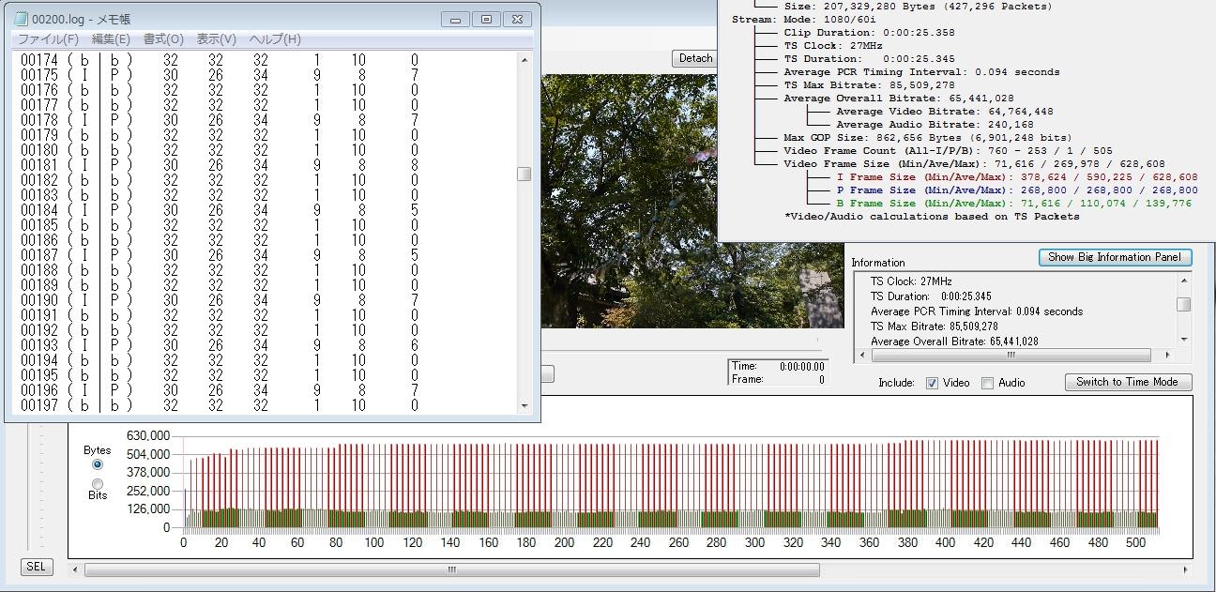Click the graph scrollbar's right arrow
The width and height of the screenshot is (1216, 592).
(x=1184, y=569)
